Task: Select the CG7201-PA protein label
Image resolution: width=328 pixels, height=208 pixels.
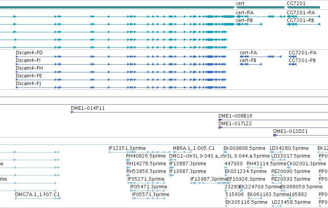Action: (x=303, y=53)
